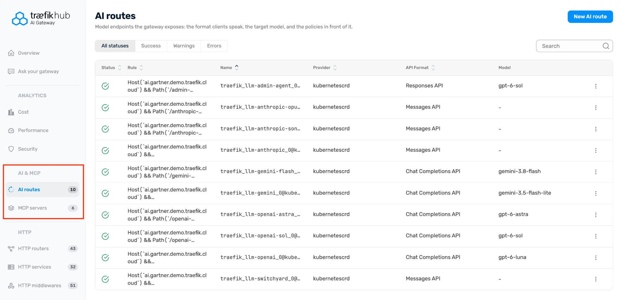Click the HTTP middlewares icon
The height and width of the screenshot is (300, 621).
click(11, 285)
